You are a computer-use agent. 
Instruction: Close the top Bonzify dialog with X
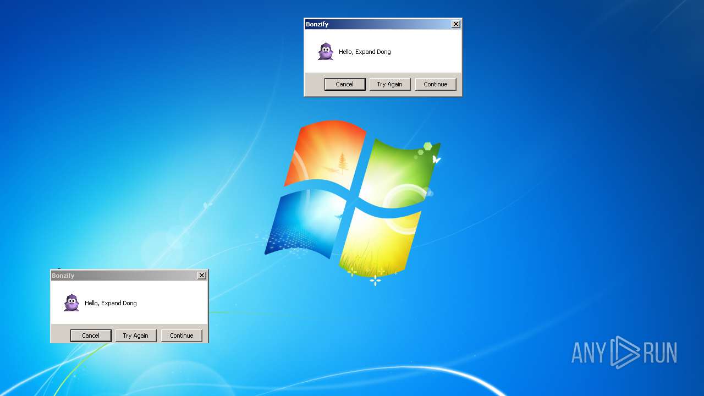455,24
